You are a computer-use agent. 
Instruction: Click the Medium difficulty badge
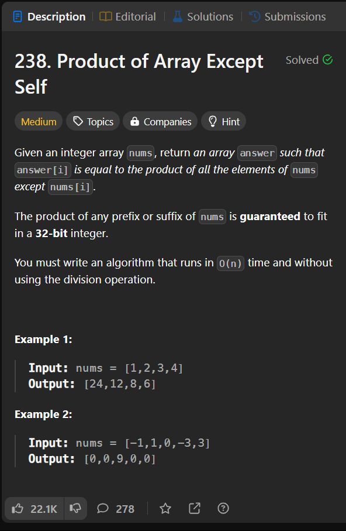point(39,121)
